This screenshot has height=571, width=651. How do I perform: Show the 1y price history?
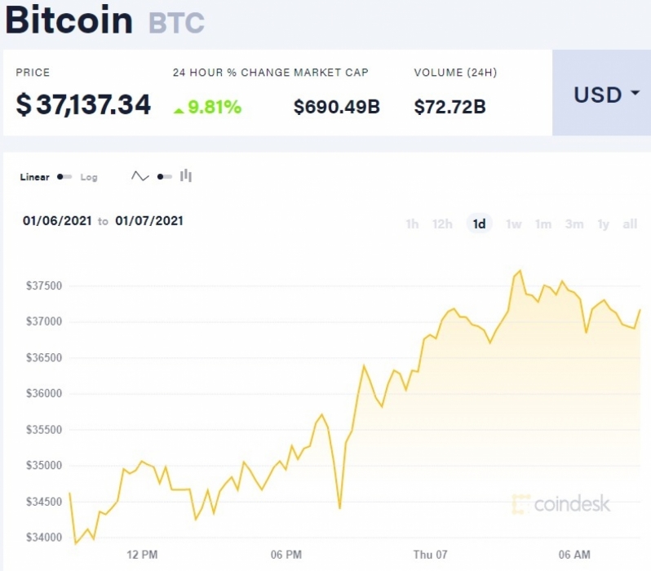603,224
